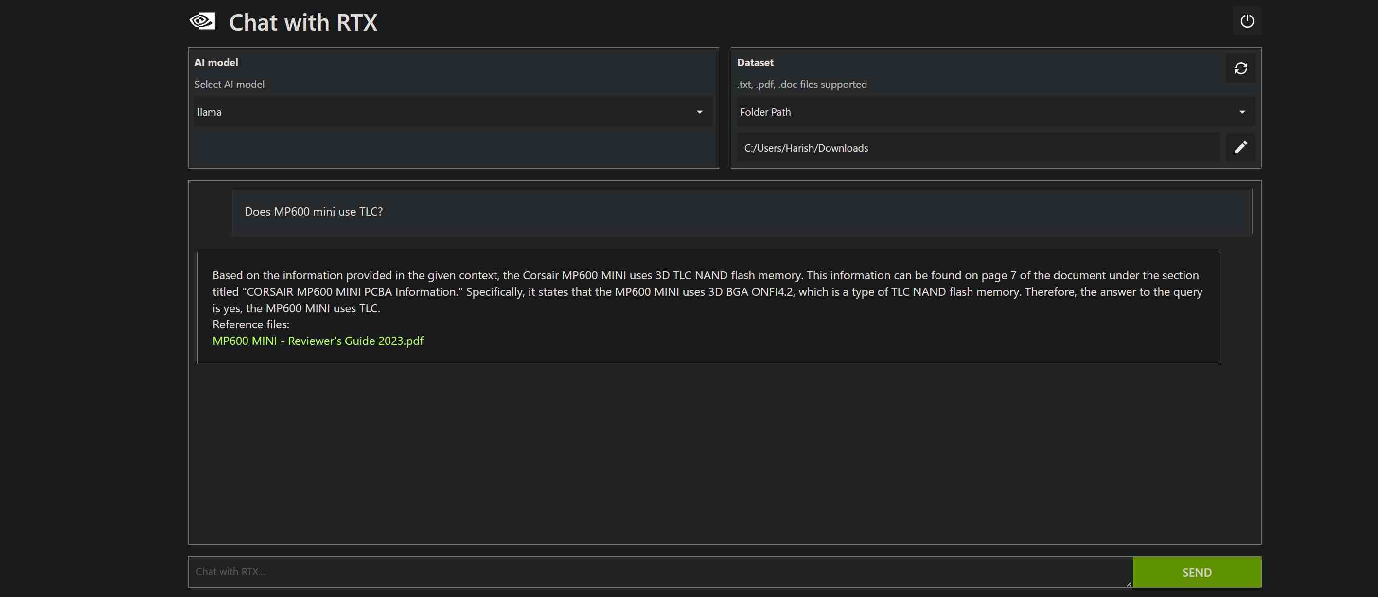Click the Chat with RTX input field
The width and height of the screenshot is (1378, 597).
point(658,572)
